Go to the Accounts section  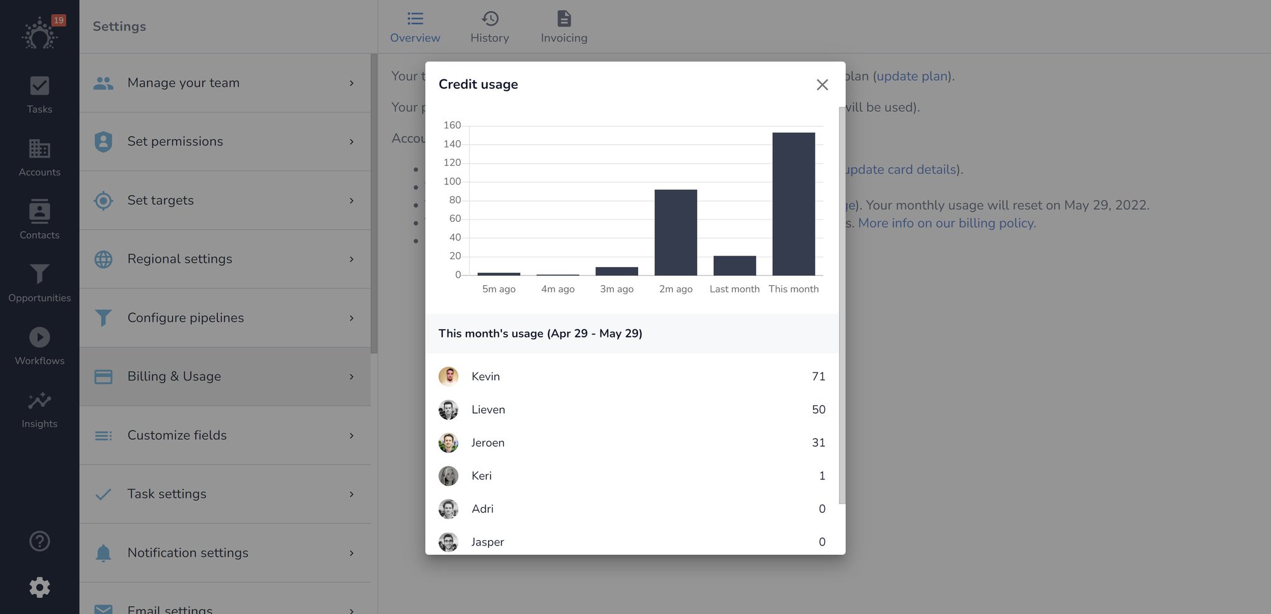coord(39,158)
